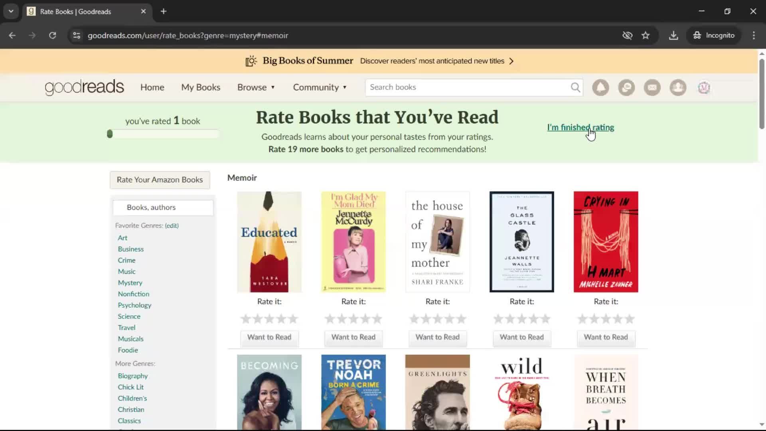Select the Crime genre
The height and width of the screenshot is (431, 766).
[x=126, y=260]
